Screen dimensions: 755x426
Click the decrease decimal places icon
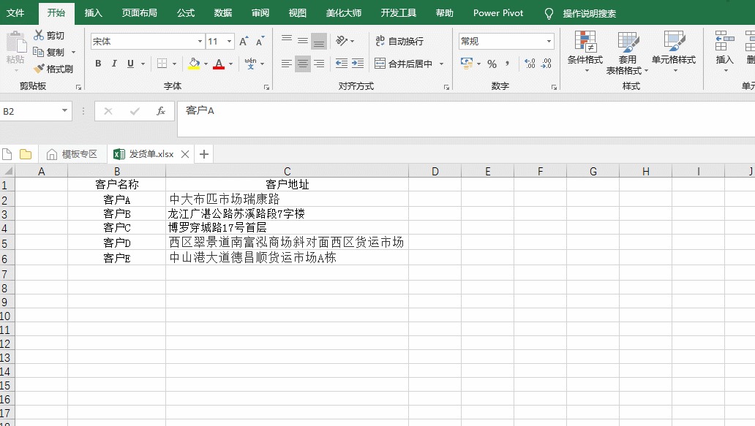tap(546, 64)
